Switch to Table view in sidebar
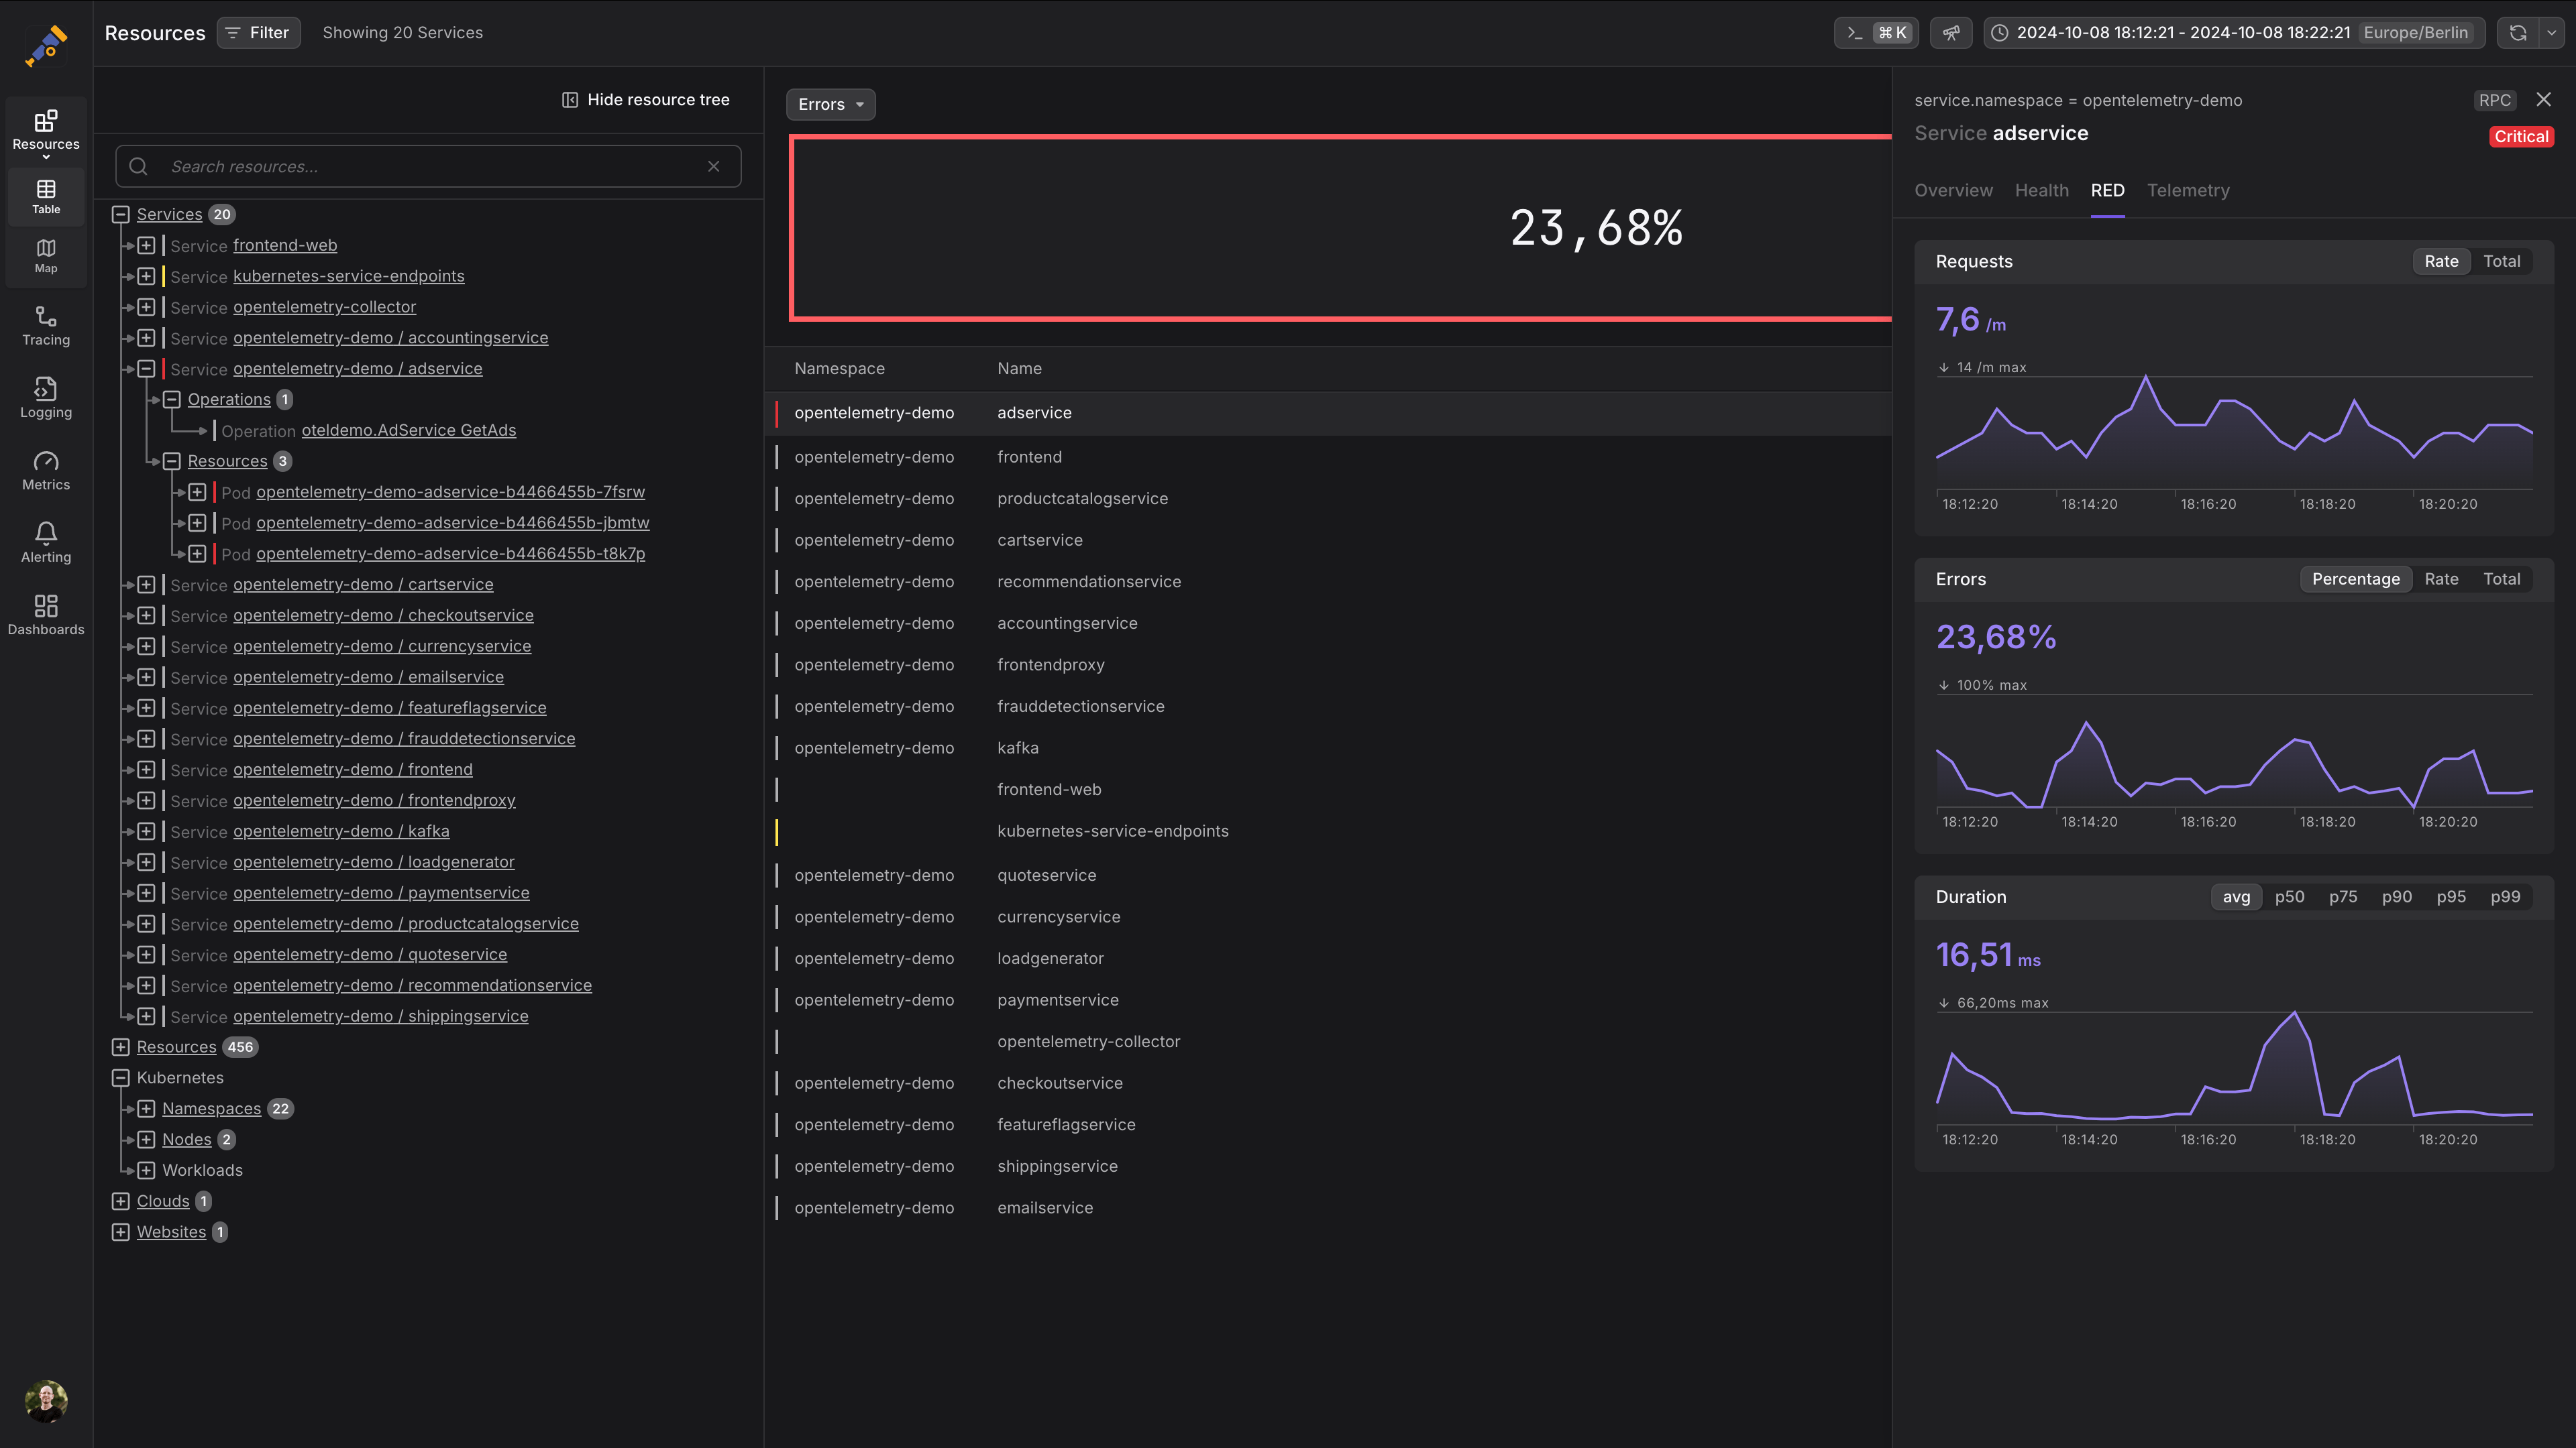Viewport: 2576px width, 1448px height. click(x=46, y=197)
